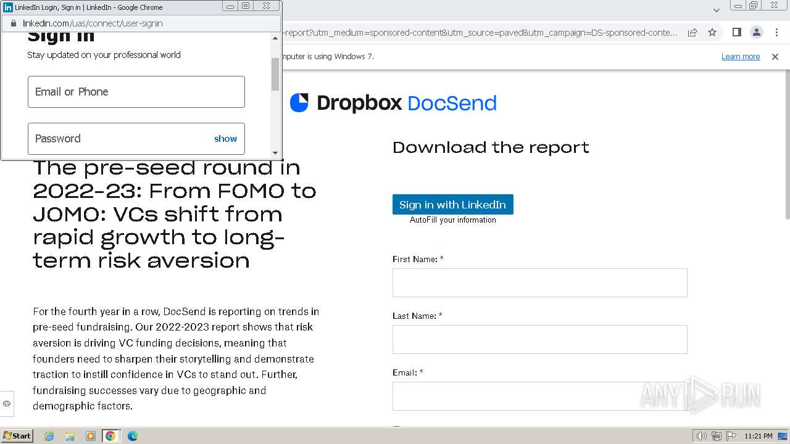Minimize the LinkedIn popup window

pos(230,6)
